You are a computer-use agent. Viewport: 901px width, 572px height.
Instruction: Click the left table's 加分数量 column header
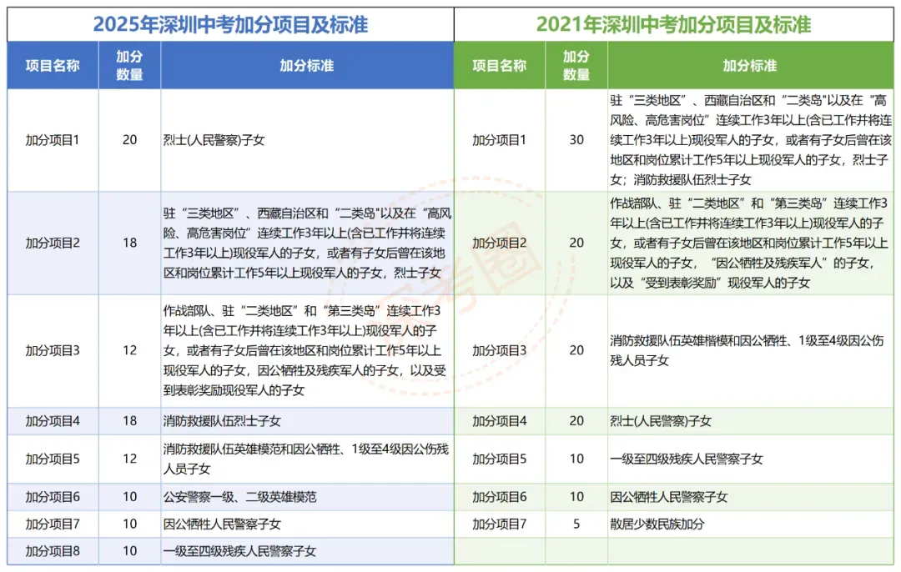(128, 65)
